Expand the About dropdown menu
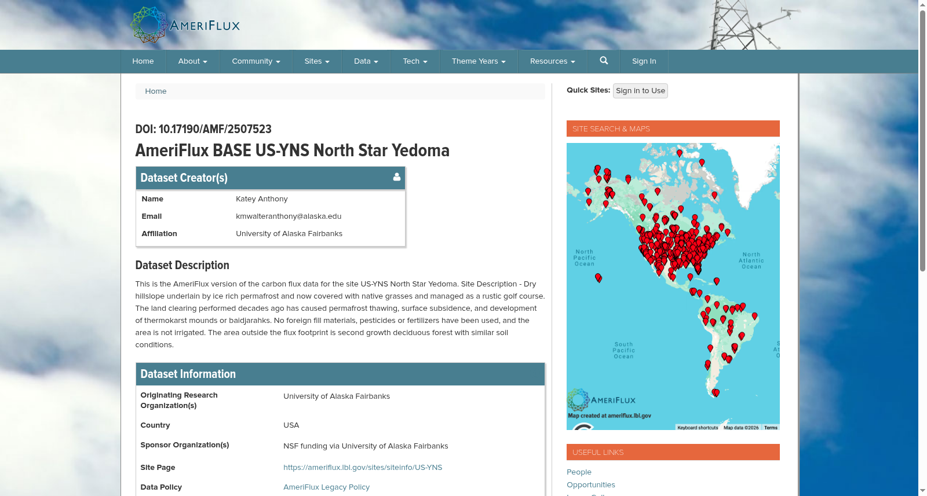 tap(192, 61)
